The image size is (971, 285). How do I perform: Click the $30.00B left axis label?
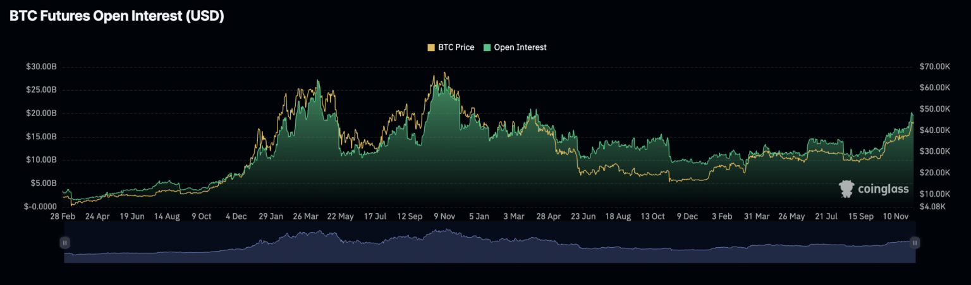[x=41, y=67]
